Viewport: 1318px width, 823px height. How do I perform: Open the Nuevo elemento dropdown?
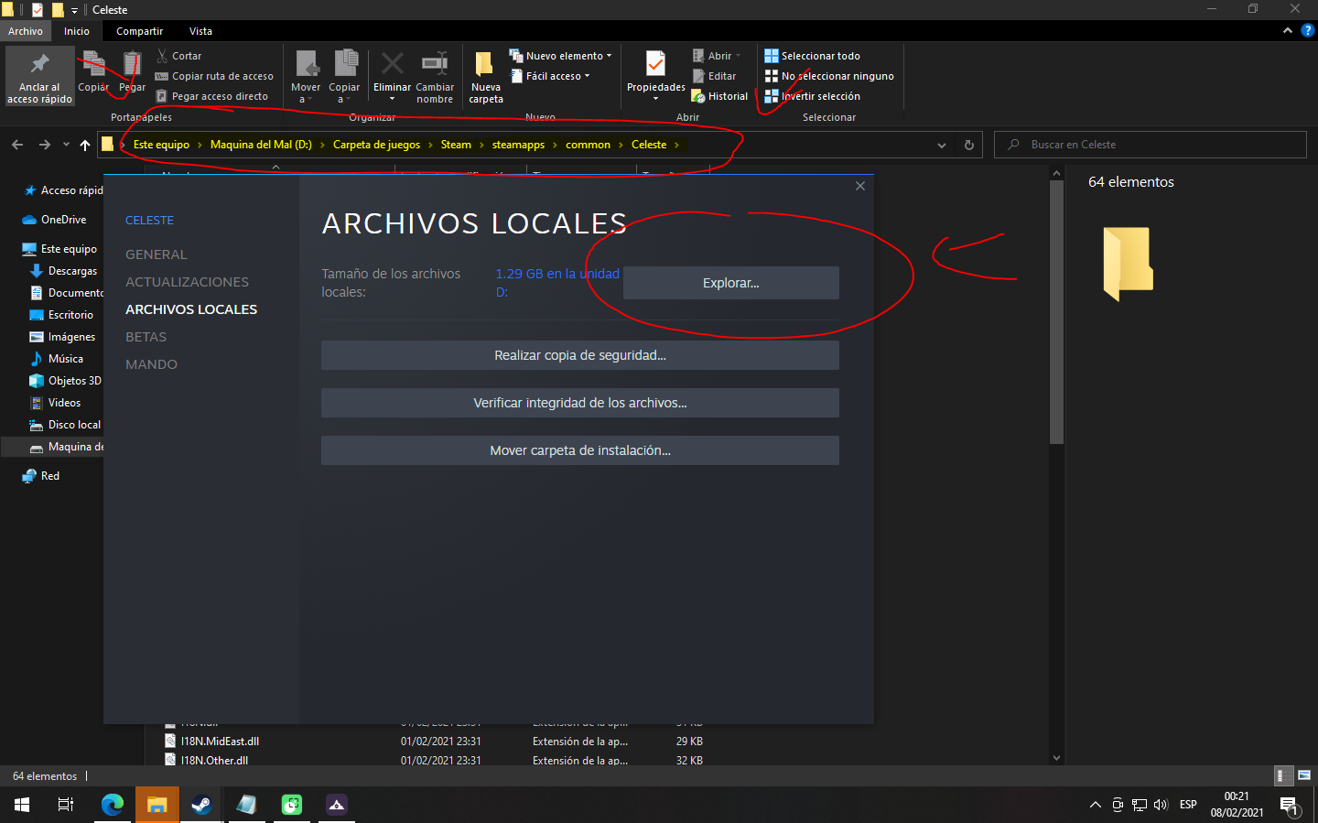pos(560,56)
